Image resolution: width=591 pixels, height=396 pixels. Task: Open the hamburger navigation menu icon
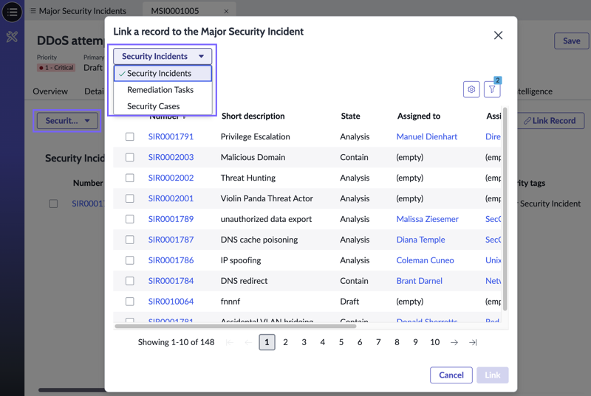[x=12, y=12]
